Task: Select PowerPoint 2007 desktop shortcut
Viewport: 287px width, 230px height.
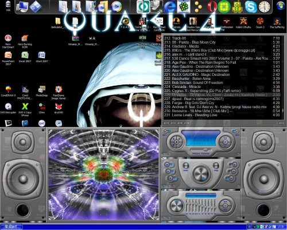Action: (8, 58)
